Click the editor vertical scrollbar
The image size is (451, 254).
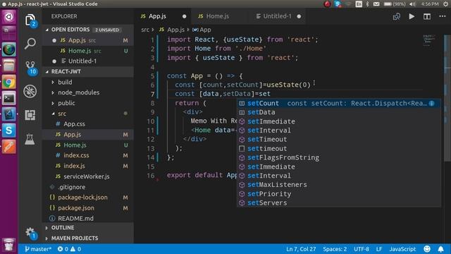click(x=447, y=98)
